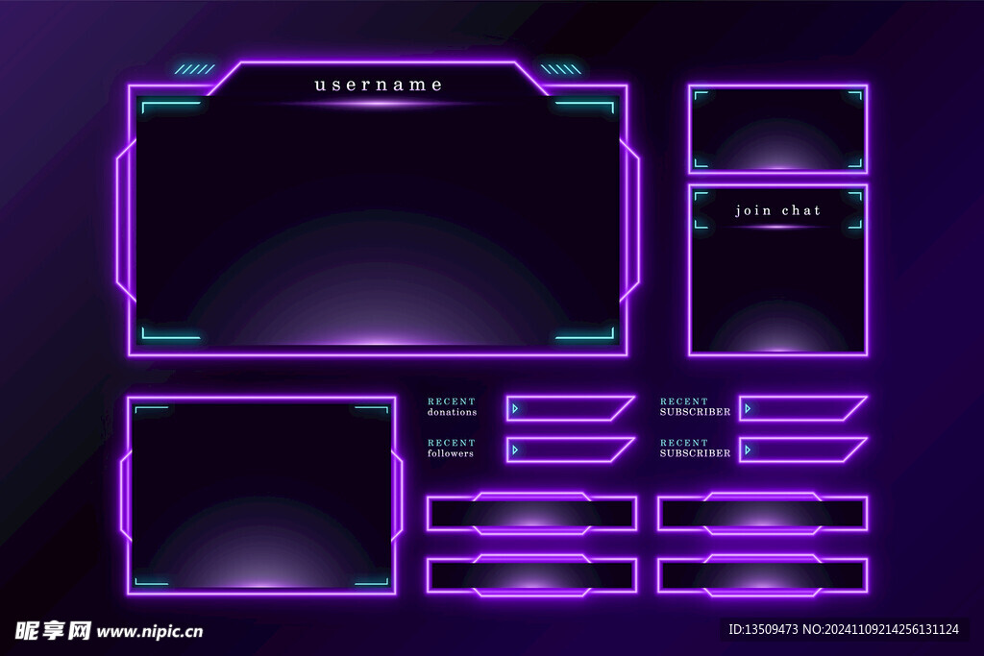The width and height of the screenshot is (984, 656).
Task: Open the www.nipic.cn link
Action: 150,631
